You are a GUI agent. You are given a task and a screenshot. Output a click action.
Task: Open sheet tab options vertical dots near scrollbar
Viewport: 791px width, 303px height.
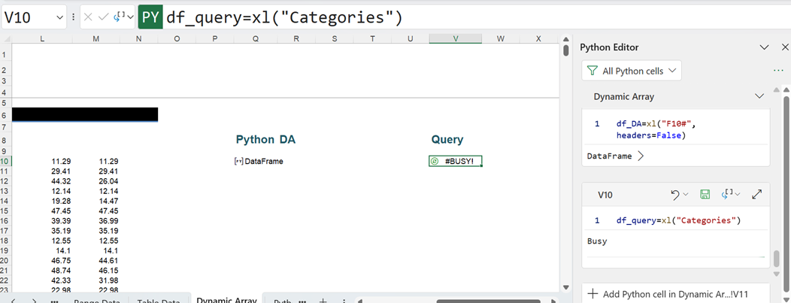(x=344, y=301)
